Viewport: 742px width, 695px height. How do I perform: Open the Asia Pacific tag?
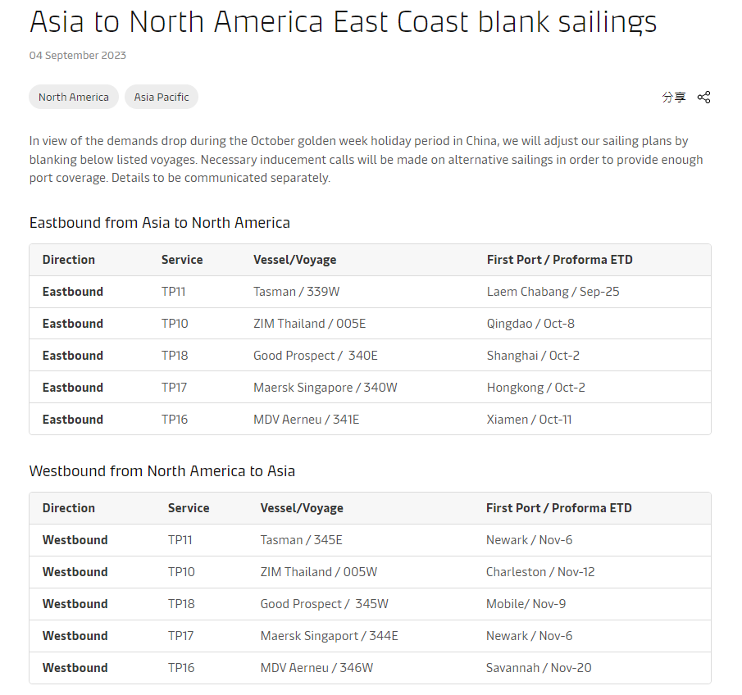pos(162,97)
